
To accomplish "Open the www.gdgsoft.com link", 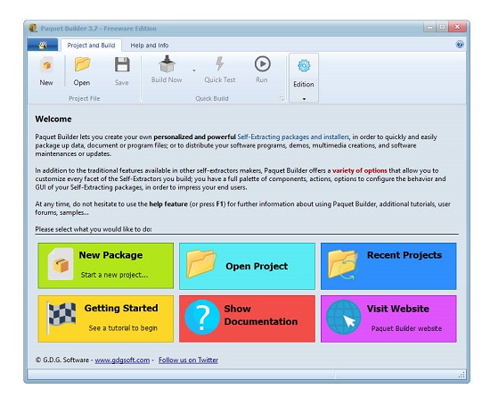I will pos(122,360).
